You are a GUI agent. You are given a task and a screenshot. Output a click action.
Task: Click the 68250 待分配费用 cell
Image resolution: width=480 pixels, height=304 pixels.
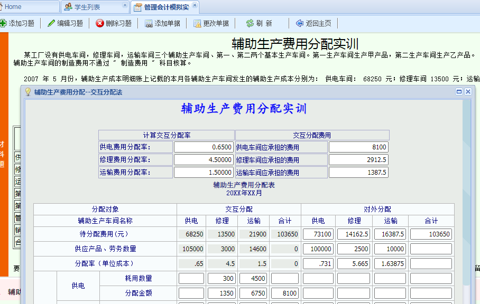[x=191, y=234]
